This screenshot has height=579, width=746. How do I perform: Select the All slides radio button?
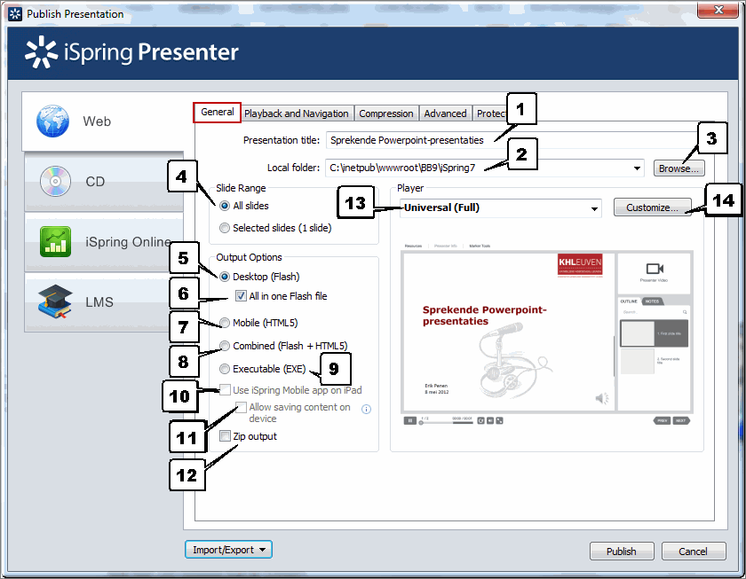pos(225,206)
